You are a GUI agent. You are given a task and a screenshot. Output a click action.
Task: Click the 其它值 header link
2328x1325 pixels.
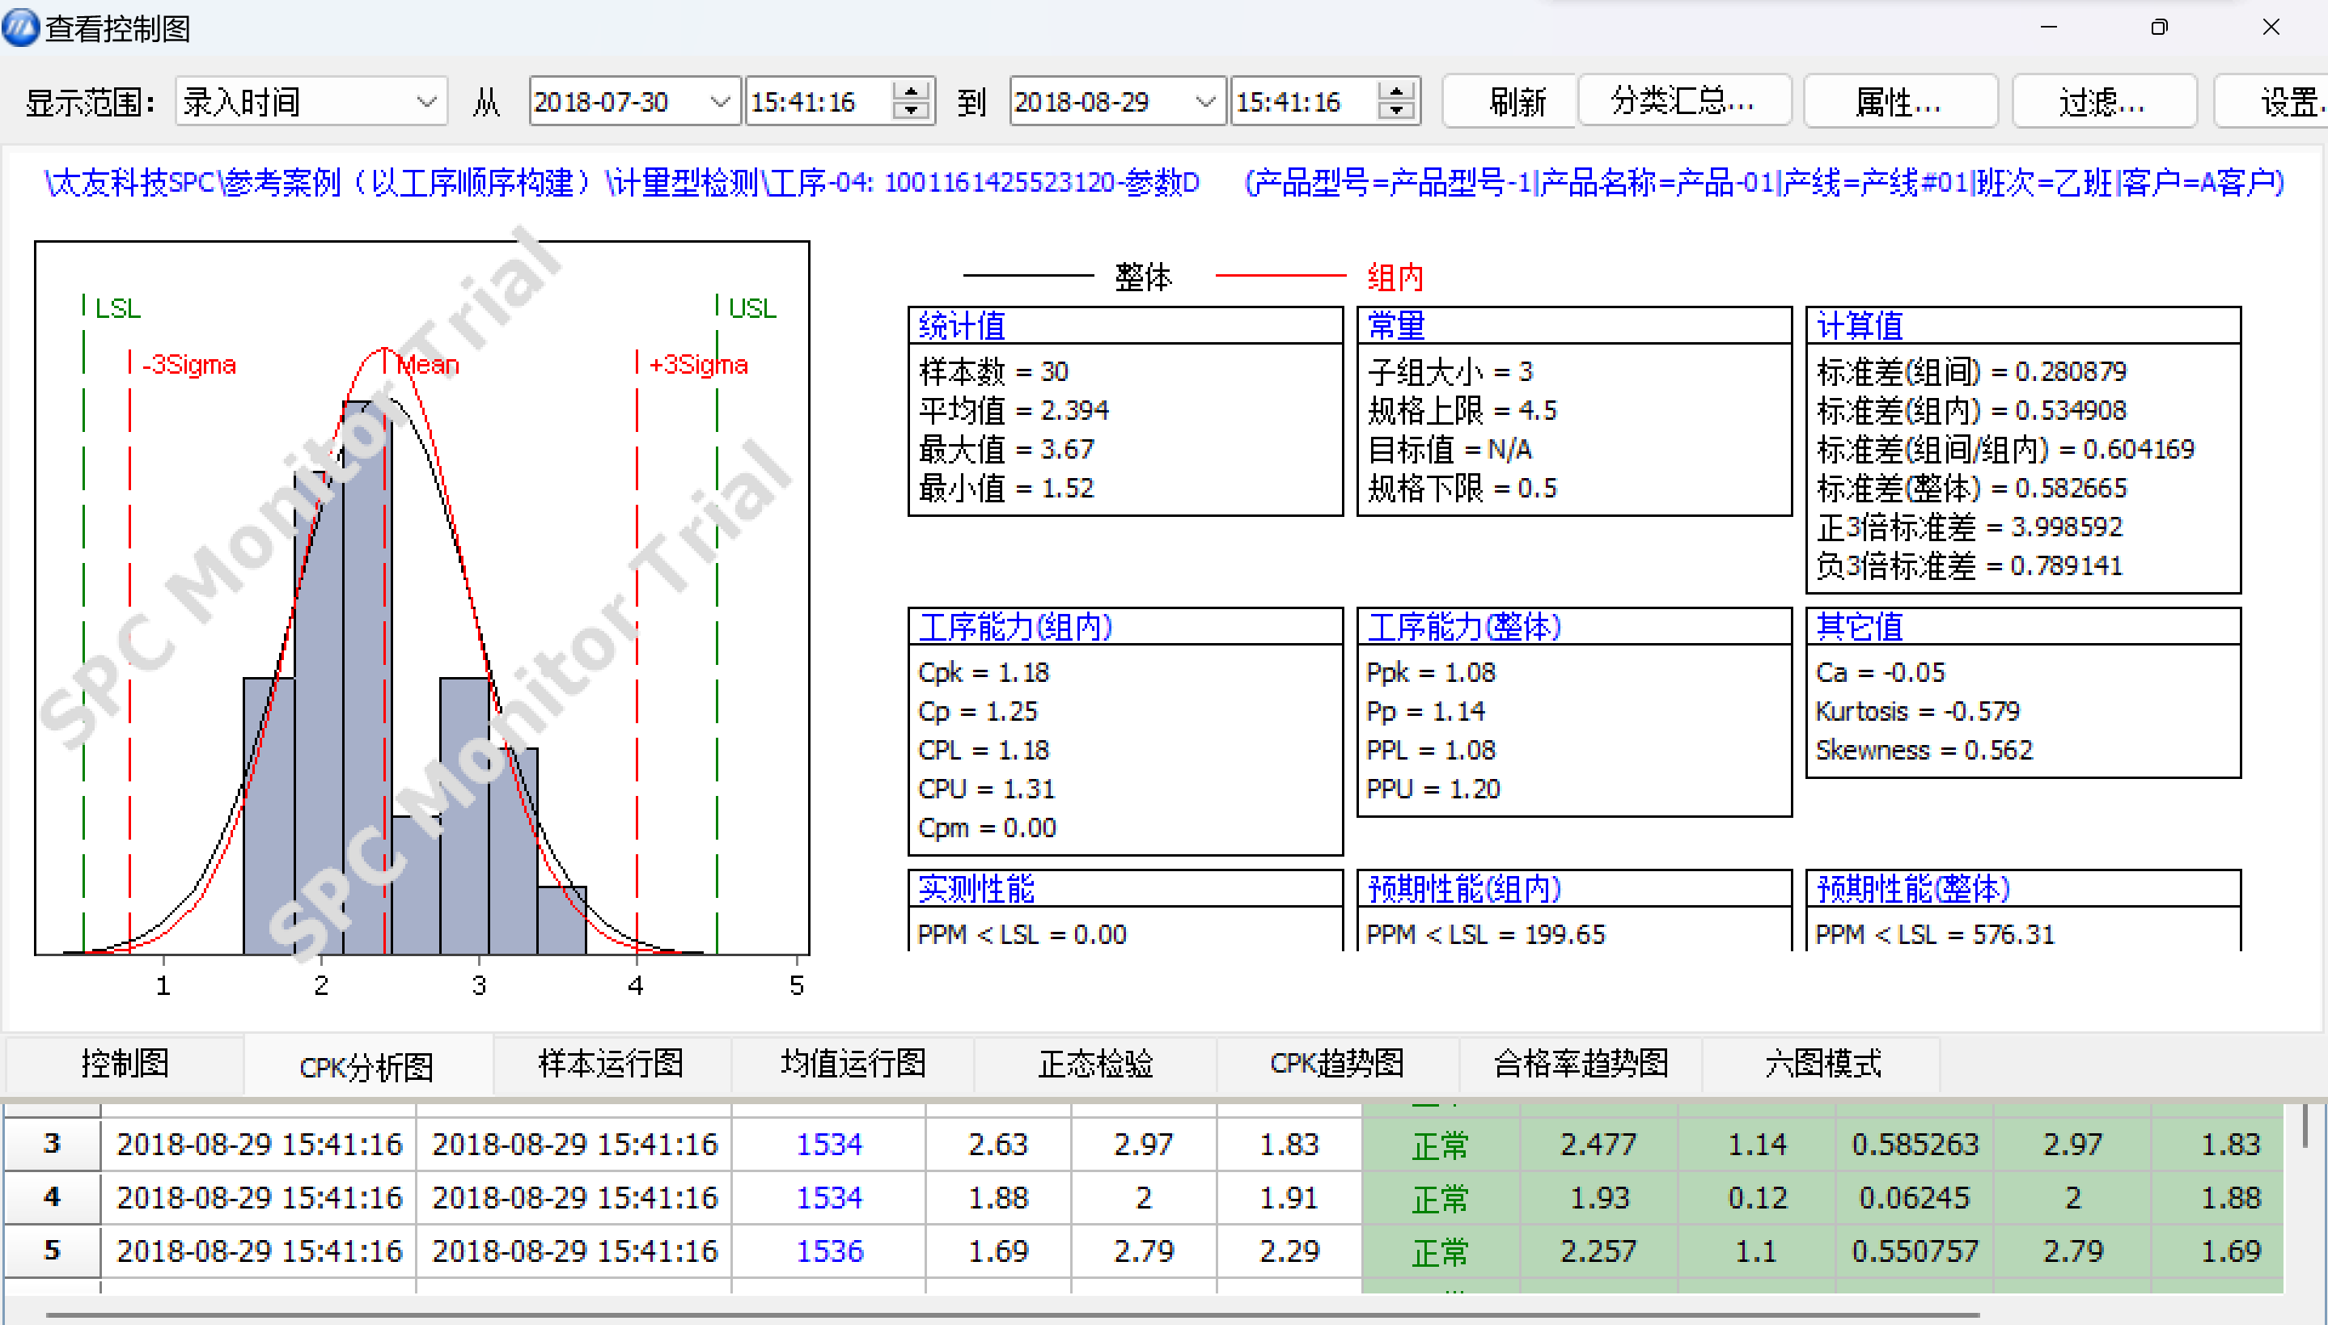(x=1856, y=626)
